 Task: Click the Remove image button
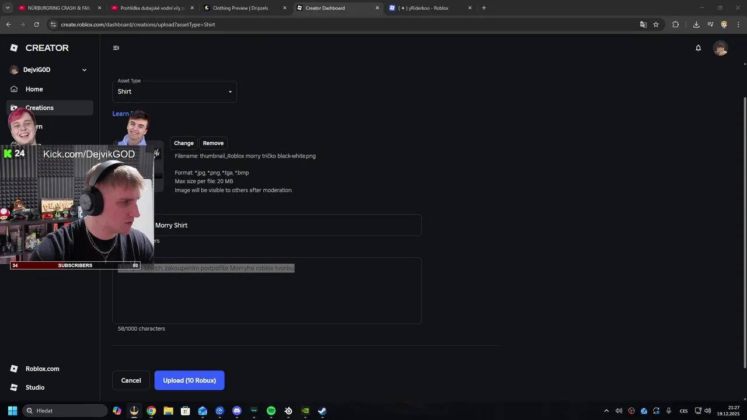(x=213, y=143)
